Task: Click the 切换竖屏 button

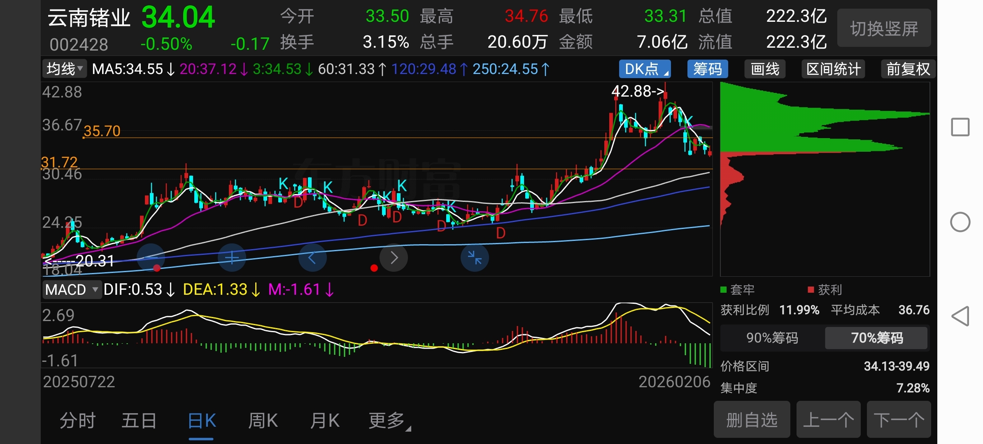Action: 884,29
